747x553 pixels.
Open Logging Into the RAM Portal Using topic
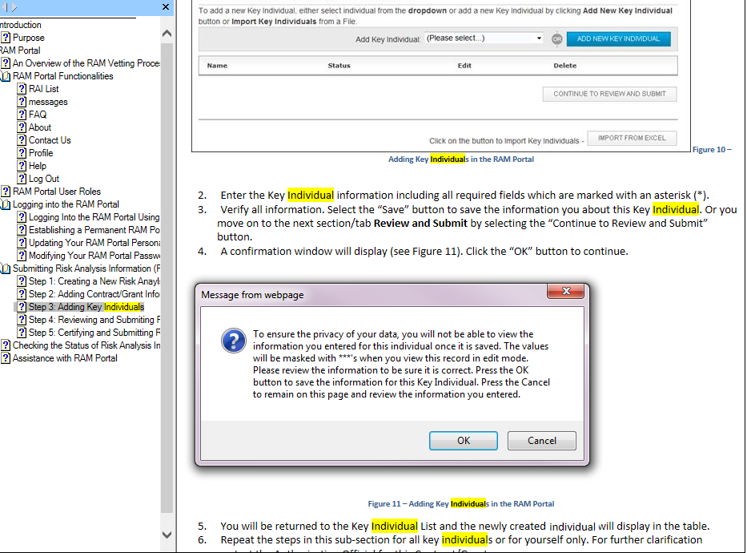pyautogui.click(x=94, y=217)
